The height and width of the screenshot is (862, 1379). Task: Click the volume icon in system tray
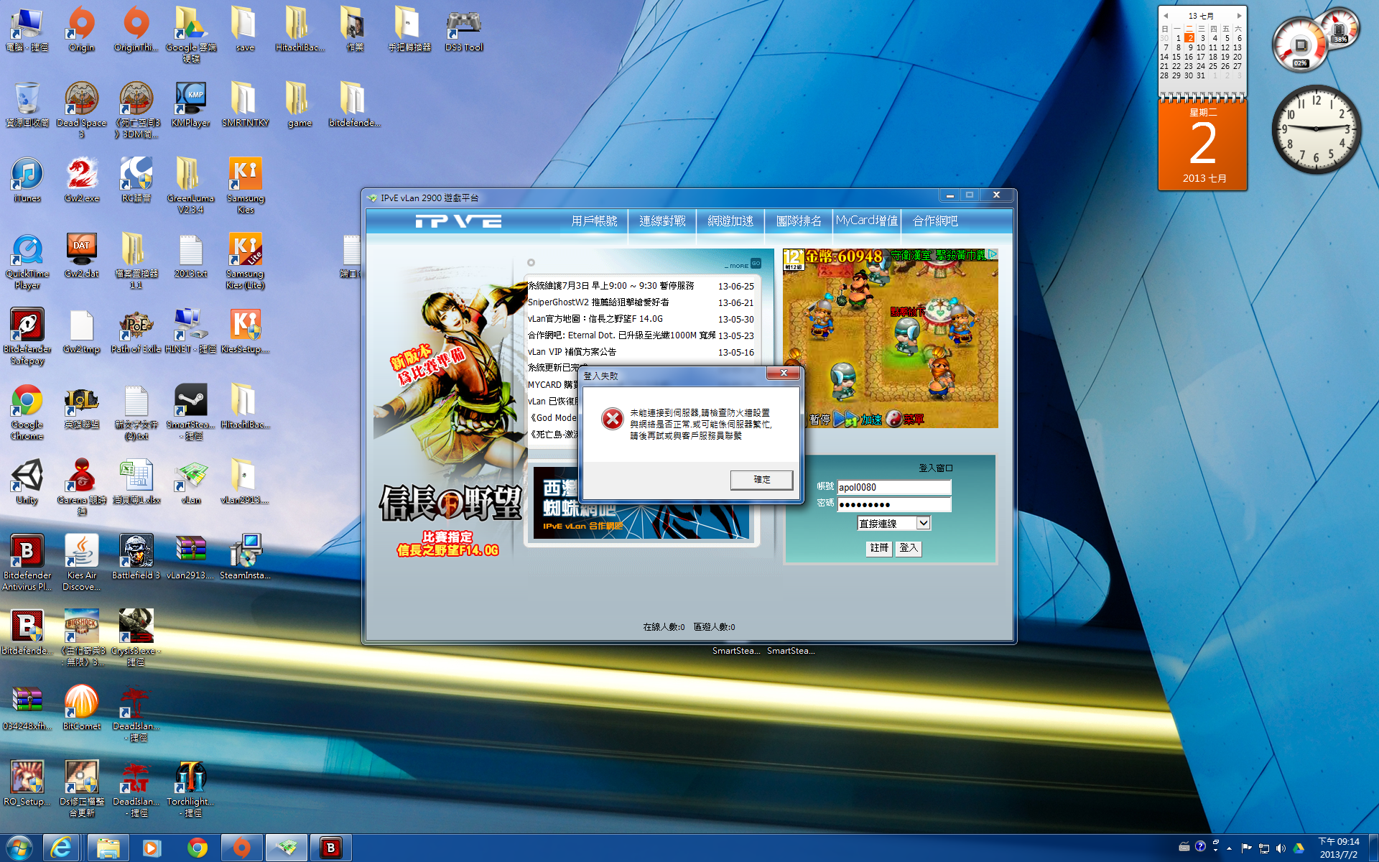pyautogui.click(x=1281, y=848)
